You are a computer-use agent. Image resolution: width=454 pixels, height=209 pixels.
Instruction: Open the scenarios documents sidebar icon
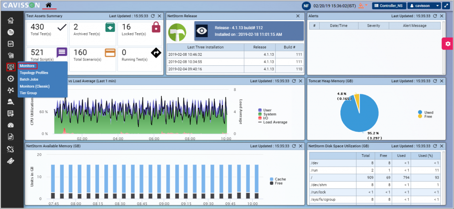pos(11,55)
